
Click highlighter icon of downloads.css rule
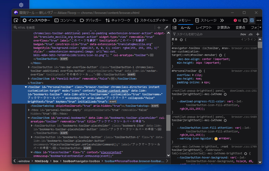225,95
